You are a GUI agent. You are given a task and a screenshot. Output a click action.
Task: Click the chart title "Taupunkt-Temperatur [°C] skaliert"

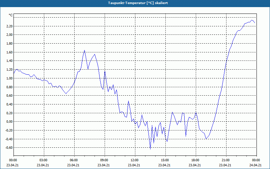coord(138,3)
